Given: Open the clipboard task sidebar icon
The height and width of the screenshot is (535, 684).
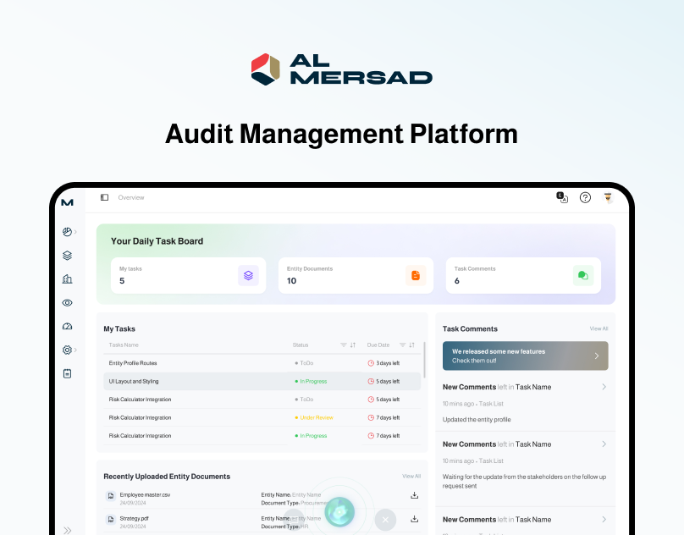Looking at the screenshot, I should (67, 373).
